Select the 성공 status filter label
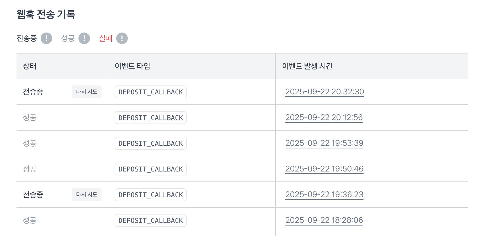This screenshot has height=236, width=489. tap(68, 38)
